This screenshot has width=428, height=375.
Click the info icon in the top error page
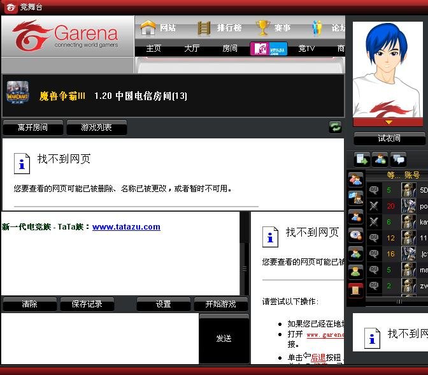click(22, 163)
